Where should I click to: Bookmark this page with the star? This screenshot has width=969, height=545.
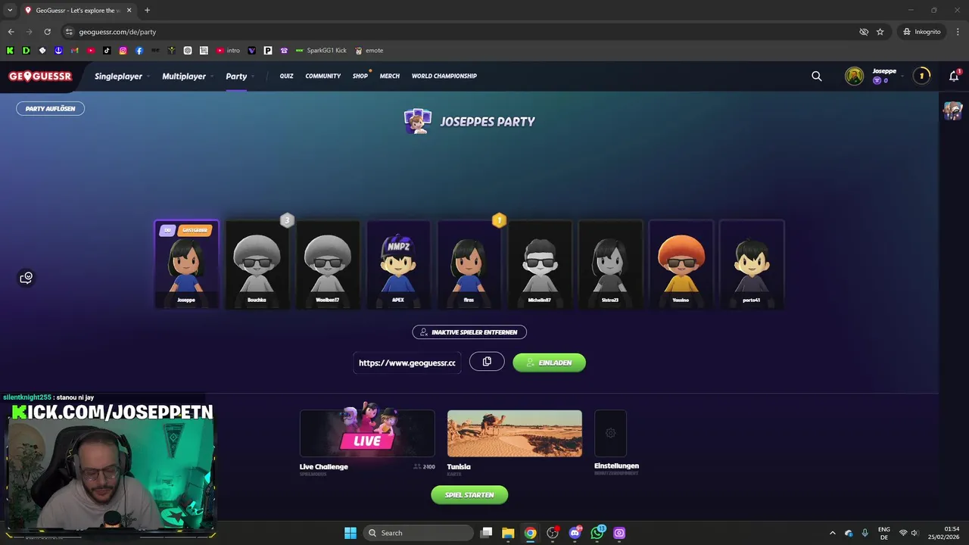click(880, 32)
